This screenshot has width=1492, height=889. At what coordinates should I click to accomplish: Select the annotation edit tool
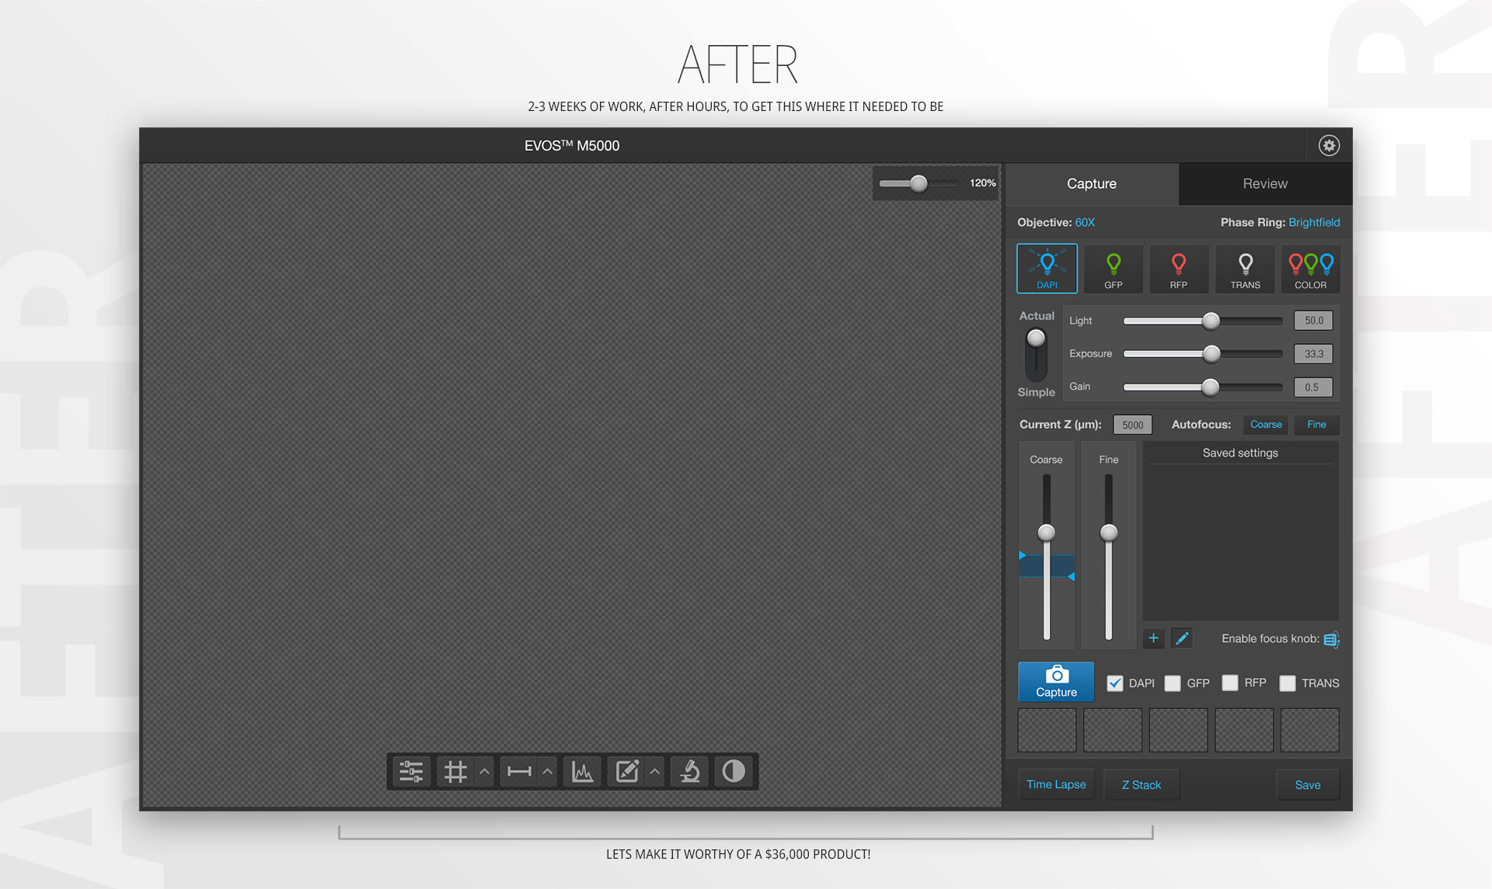coord(627,772)
